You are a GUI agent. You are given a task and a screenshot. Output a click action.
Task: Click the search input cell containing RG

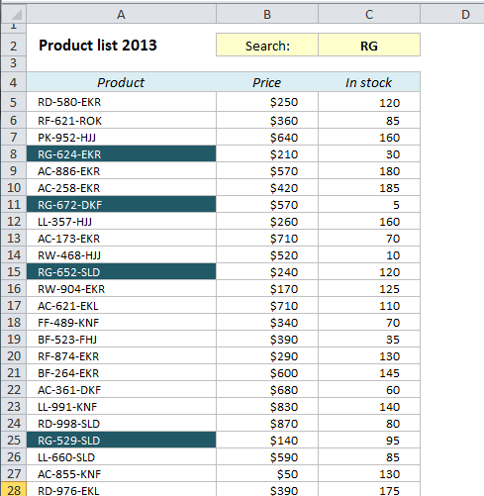point(369,45)
